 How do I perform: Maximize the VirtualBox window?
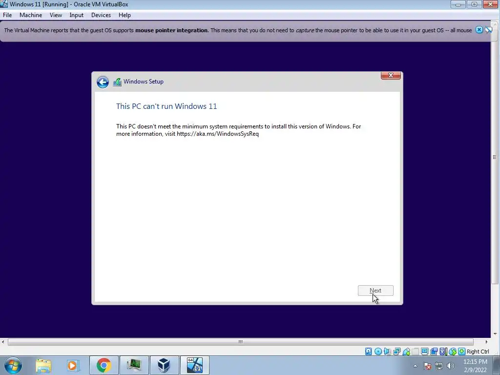474,4
